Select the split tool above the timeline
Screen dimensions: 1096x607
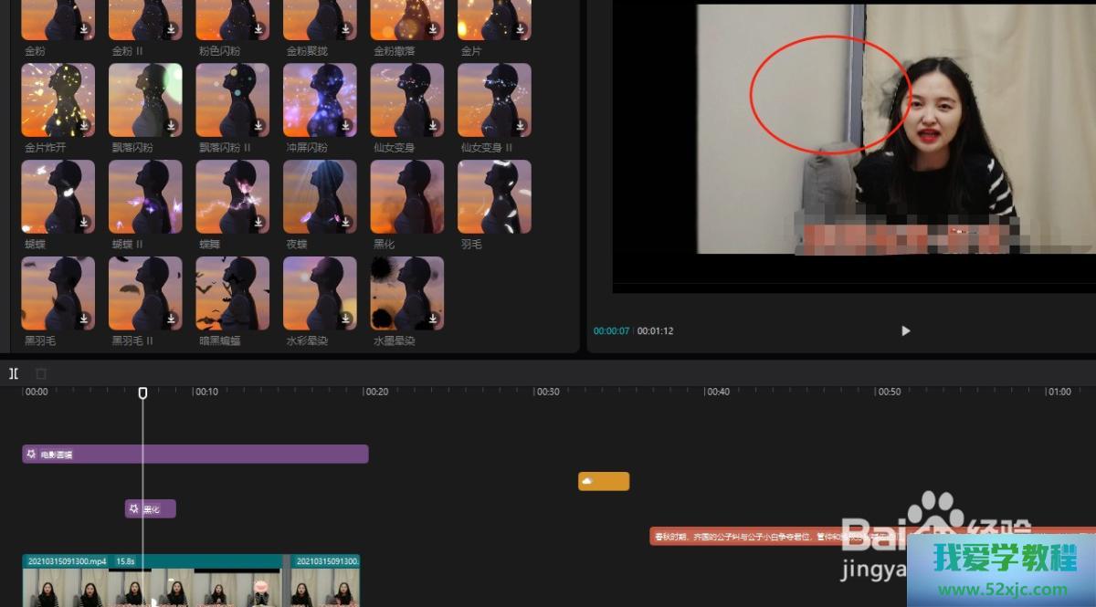pos(14,373)
